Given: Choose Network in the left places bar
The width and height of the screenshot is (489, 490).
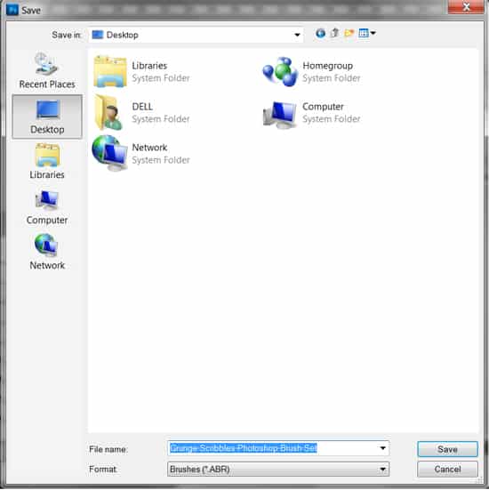Looking at the screenshot, I should pyautogui.click(x=47, y=252).
